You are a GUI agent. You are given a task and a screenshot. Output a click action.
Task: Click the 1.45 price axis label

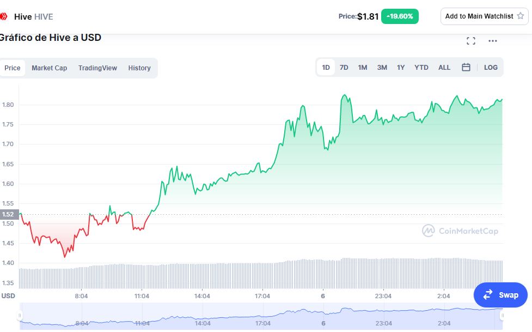point(8,243)
